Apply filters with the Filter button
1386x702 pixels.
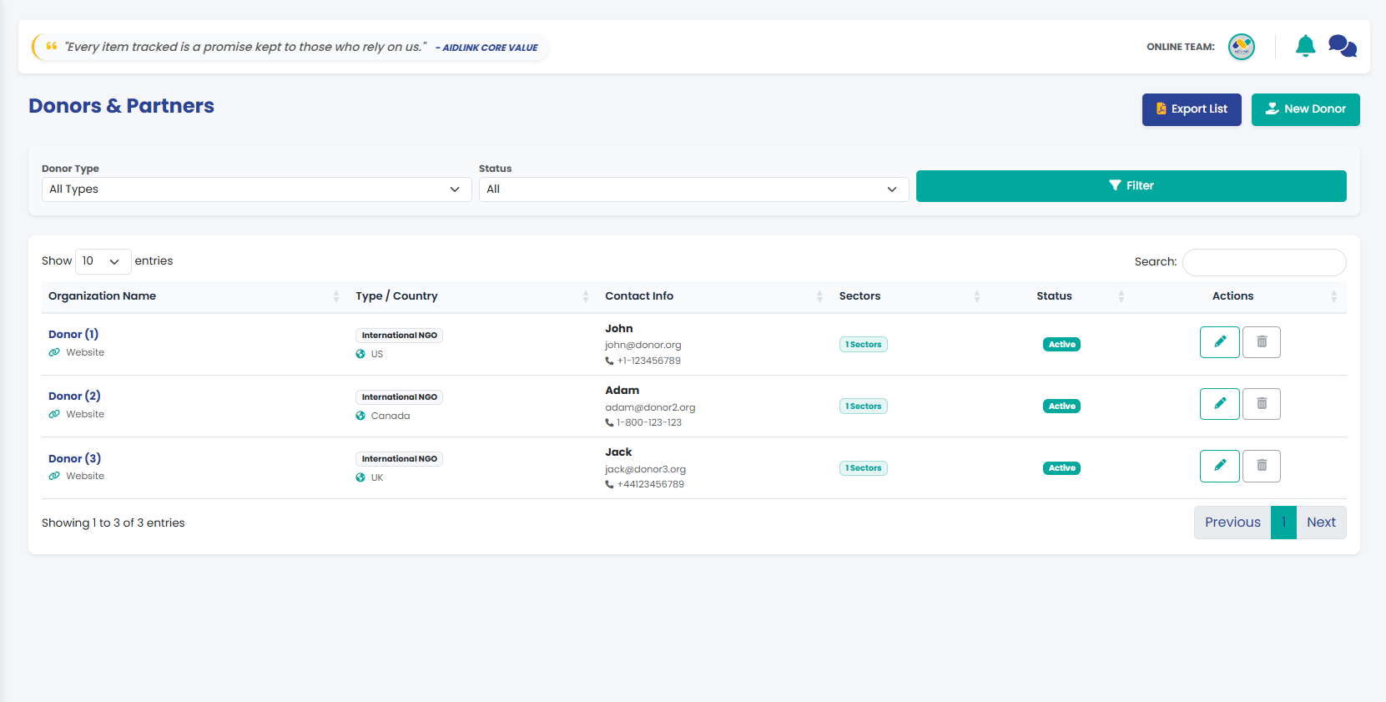click(x=1131, y=186)
